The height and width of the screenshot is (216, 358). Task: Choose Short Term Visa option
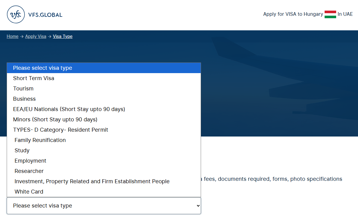click(x=104, y=78)
